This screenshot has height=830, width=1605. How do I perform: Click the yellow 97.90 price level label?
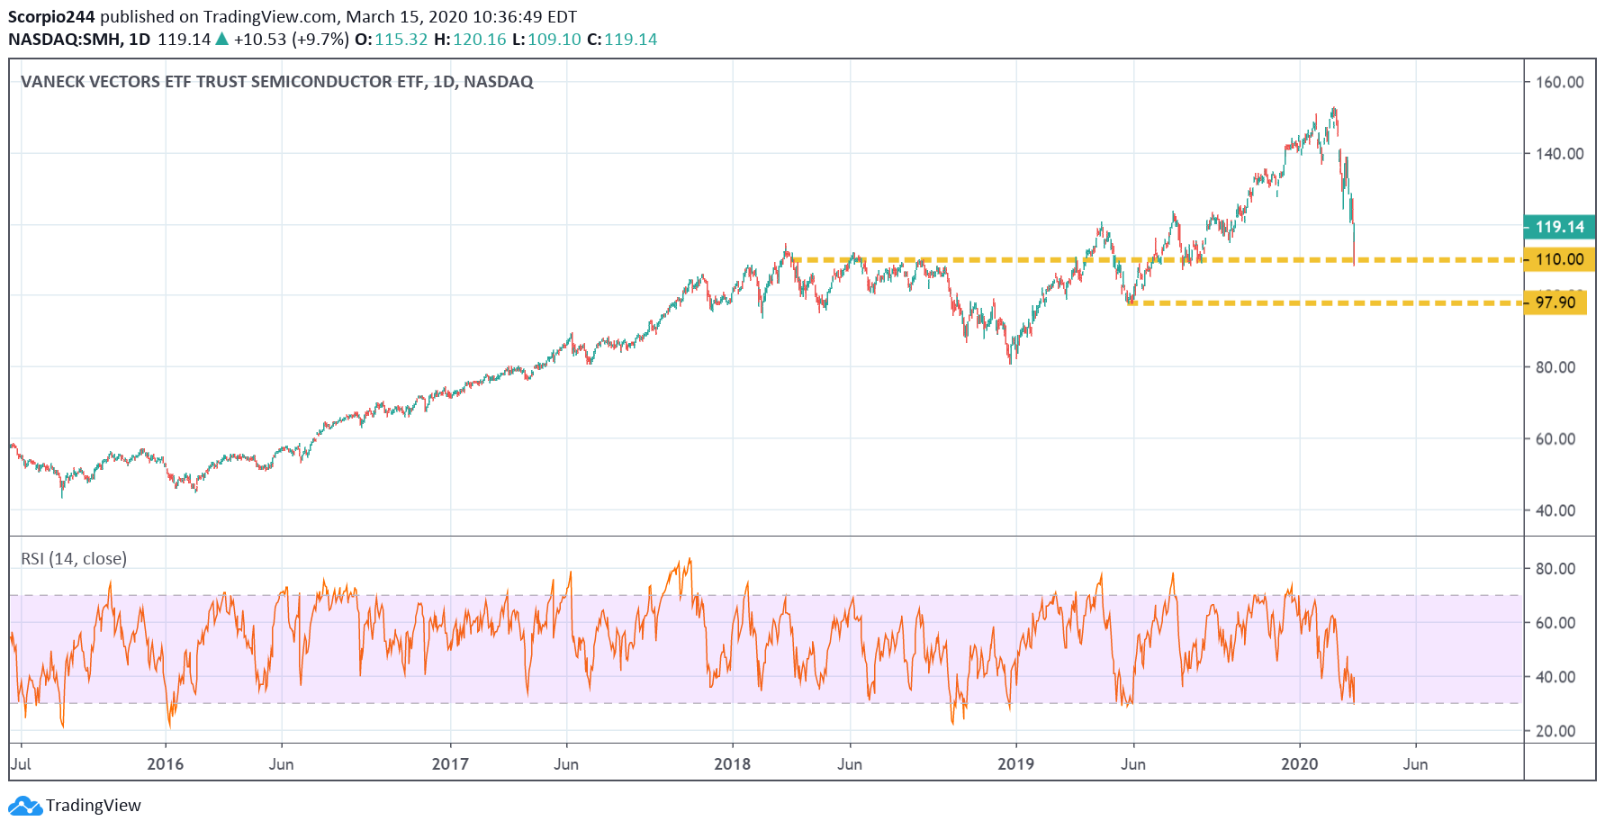(x=1555, y=302)
